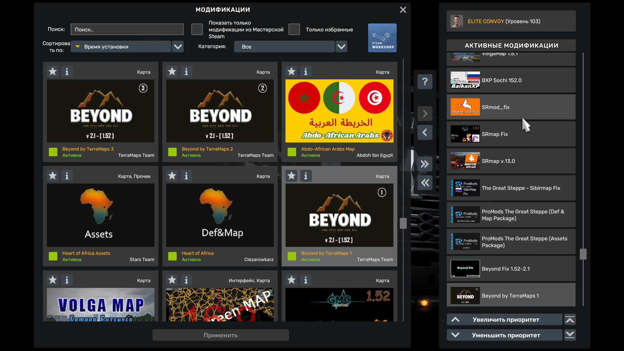The image size is (624, 351).
Task: Select ProMods Great Steppe Assets Package
Action: point(511,242)
